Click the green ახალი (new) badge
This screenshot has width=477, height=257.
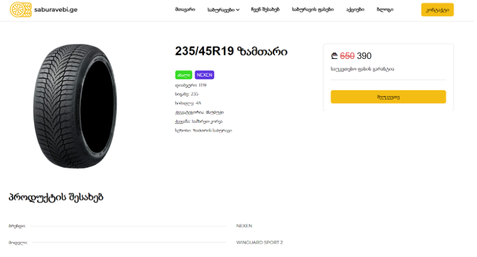tap(183, 75)
